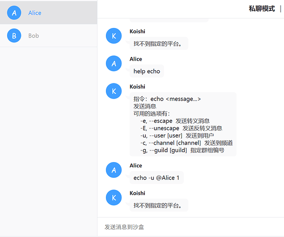Click Koishi avatar above help response
This screenshot has height=237, width=284.
pos(114,91)
